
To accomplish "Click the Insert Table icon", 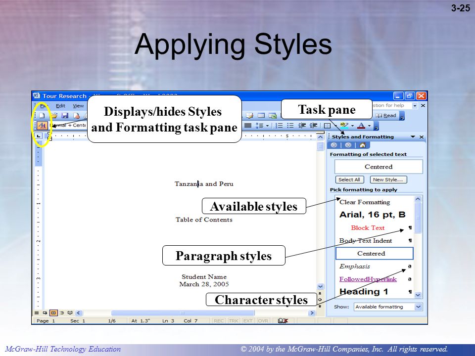I will click(x=261, y=116).
